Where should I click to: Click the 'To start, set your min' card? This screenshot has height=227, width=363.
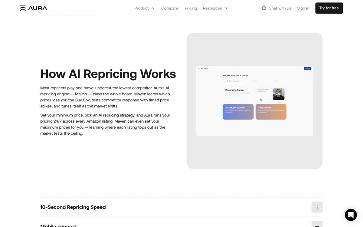[x=238, y=112]
